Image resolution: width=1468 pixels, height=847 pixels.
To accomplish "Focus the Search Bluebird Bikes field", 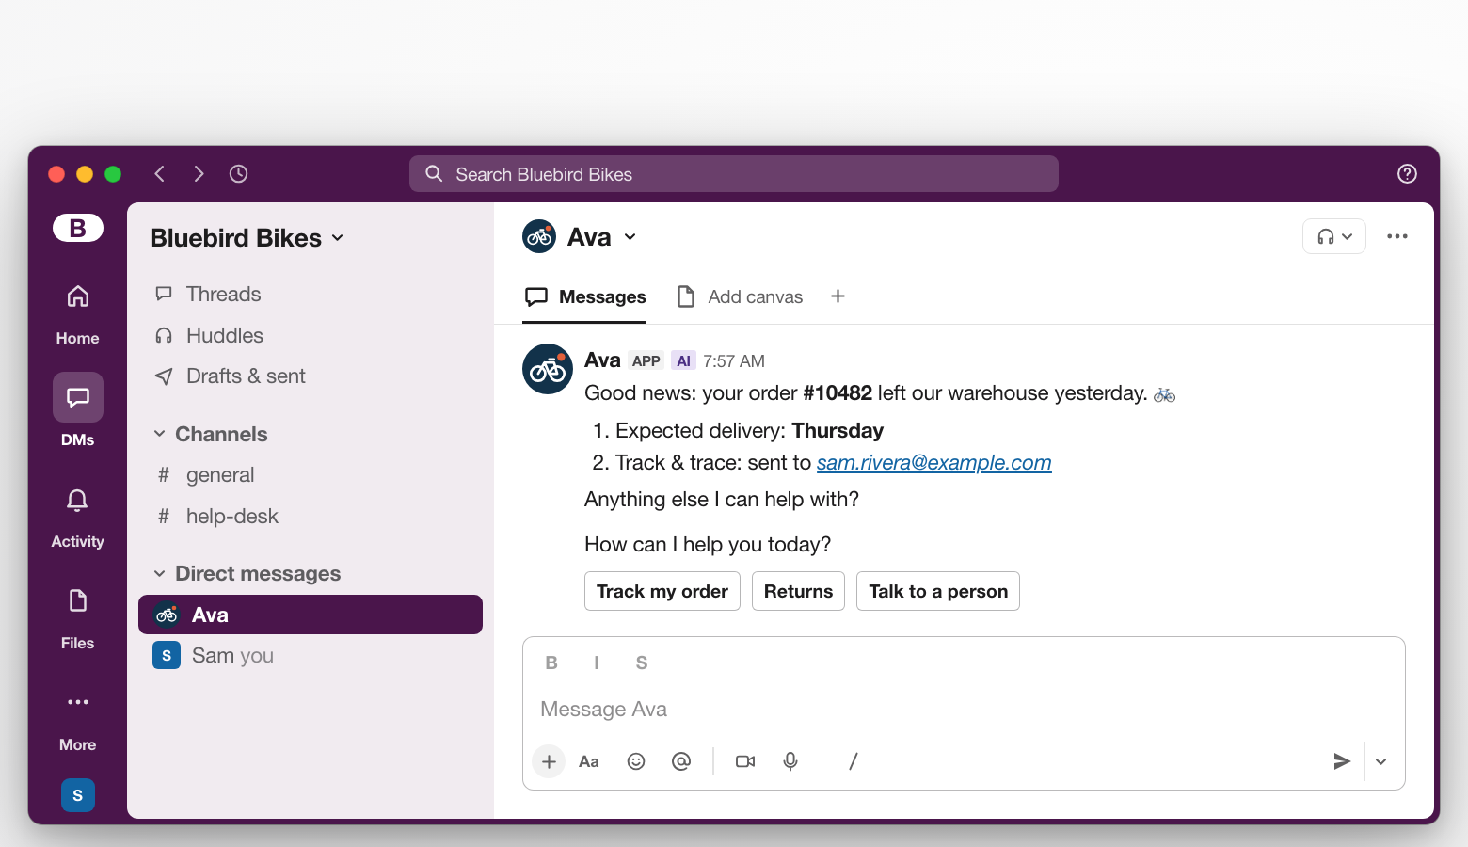I will [734, 173].
